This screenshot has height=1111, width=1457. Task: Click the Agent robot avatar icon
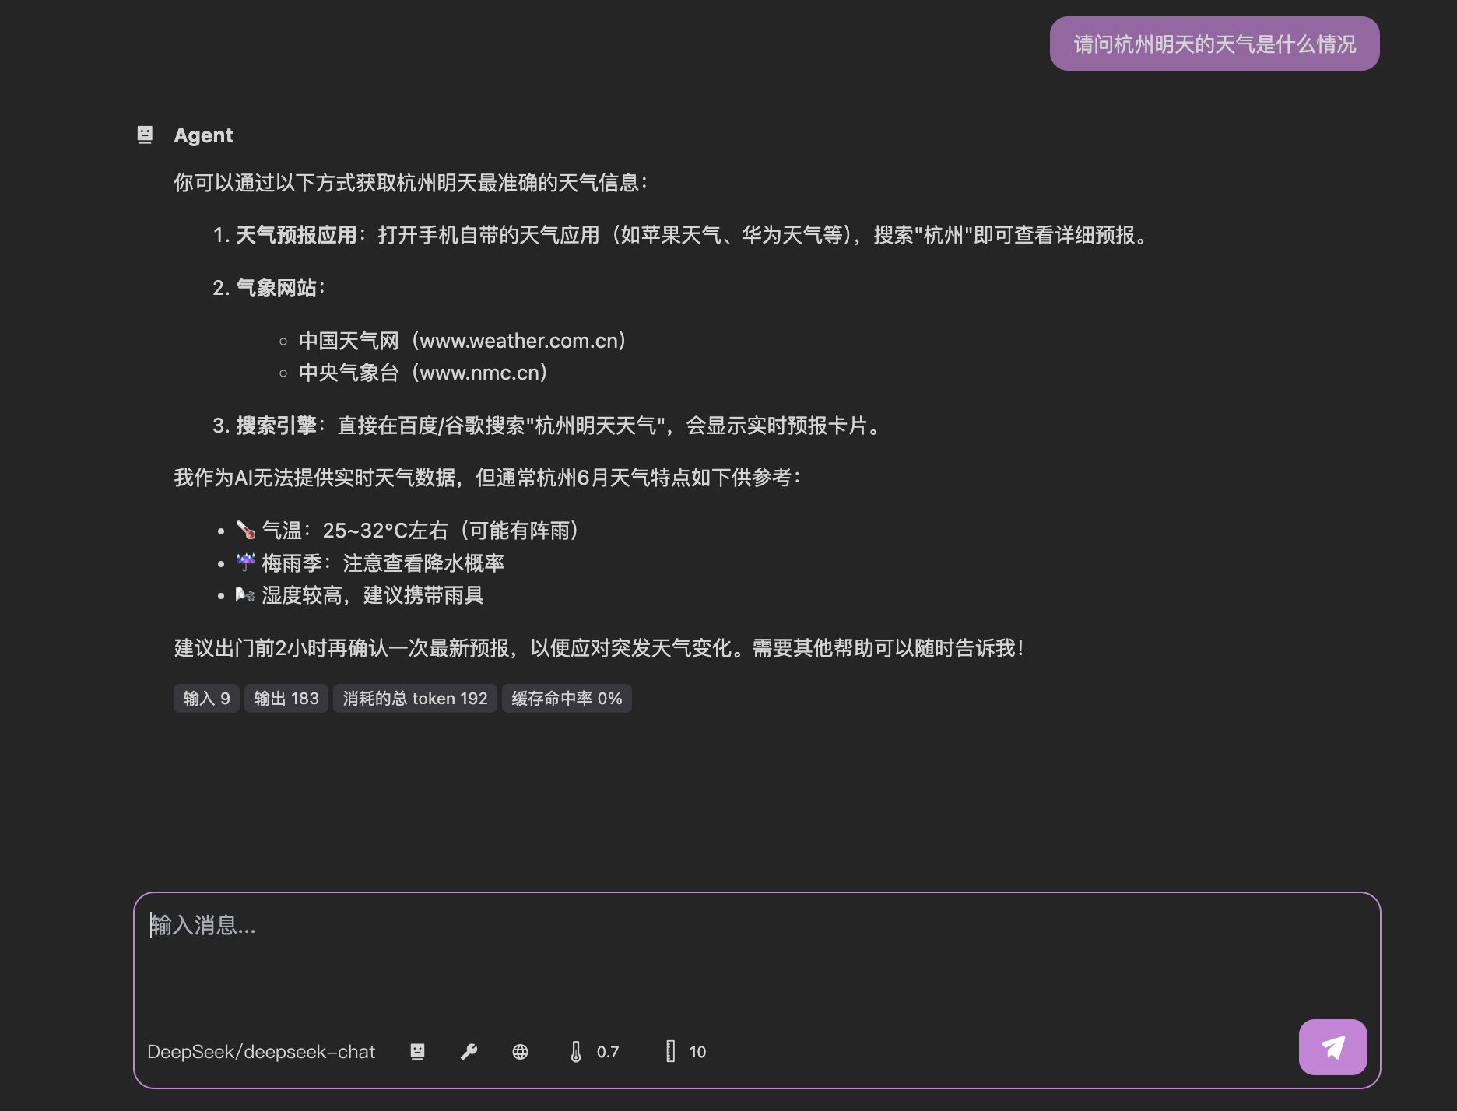click(x=145, y=135)
